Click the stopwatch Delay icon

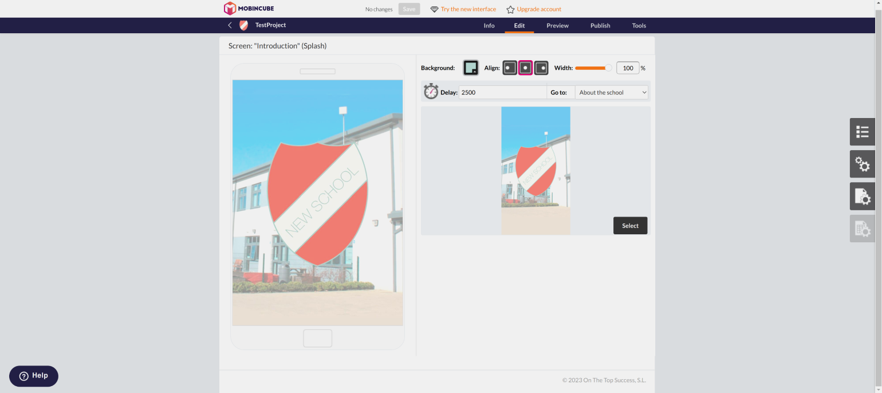coord(431,92)
